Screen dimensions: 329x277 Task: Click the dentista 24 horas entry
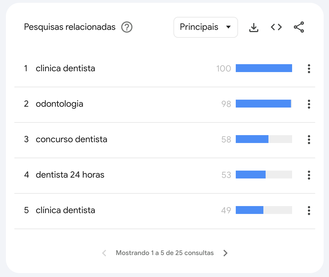click(70, 175)
